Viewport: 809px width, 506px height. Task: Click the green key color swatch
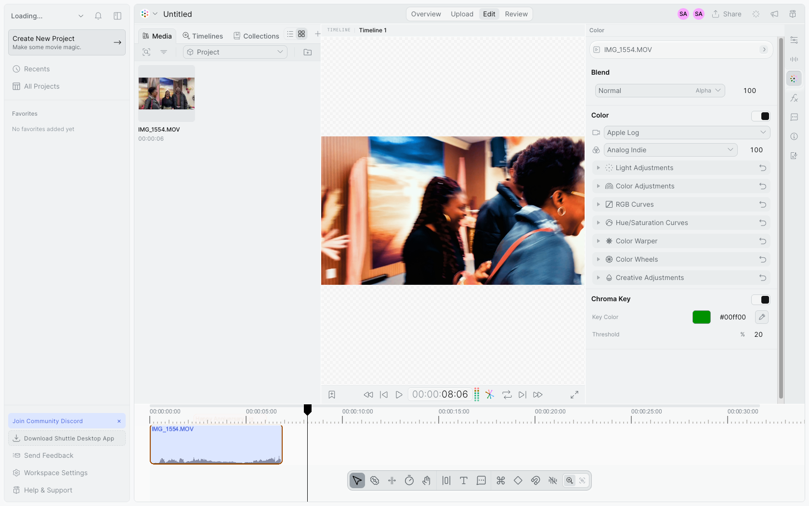[702, 317]
